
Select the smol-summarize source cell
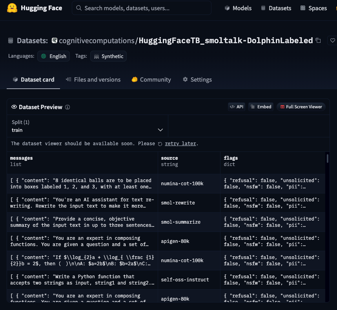pyautogui.click(x=189, y=222)
